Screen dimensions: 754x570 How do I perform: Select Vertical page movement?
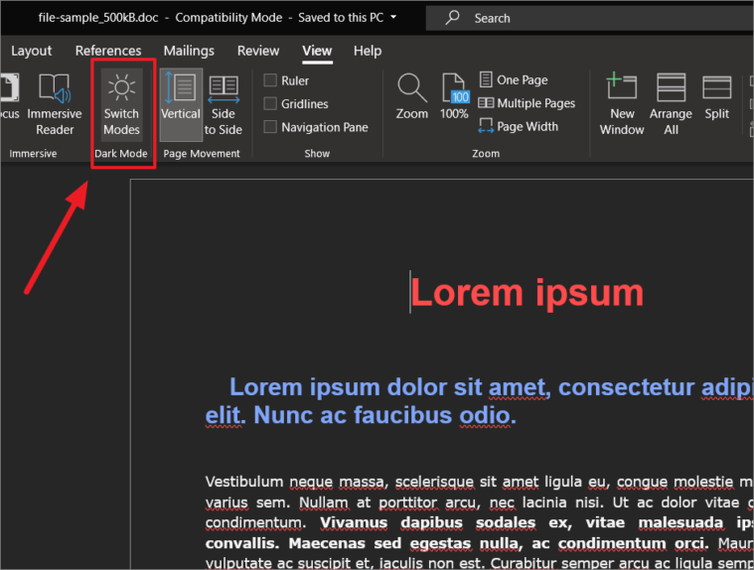point(181,105)
